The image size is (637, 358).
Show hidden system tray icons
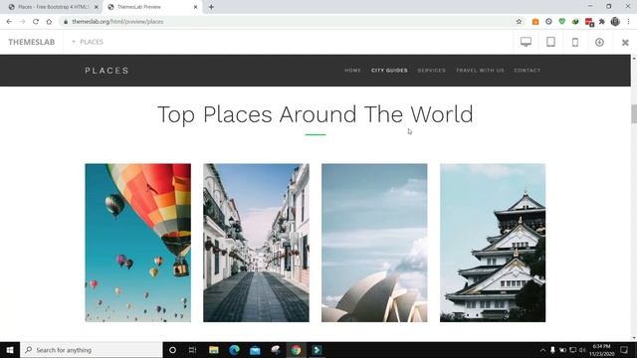click(x=542, y=350)
